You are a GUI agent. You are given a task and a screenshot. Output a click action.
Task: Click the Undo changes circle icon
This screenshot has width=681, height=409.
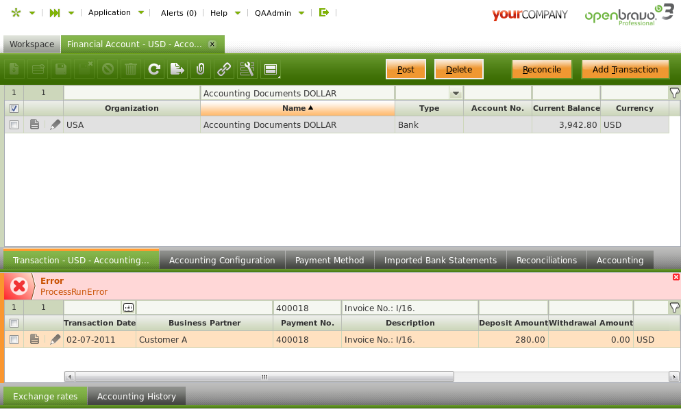point(108,69)
